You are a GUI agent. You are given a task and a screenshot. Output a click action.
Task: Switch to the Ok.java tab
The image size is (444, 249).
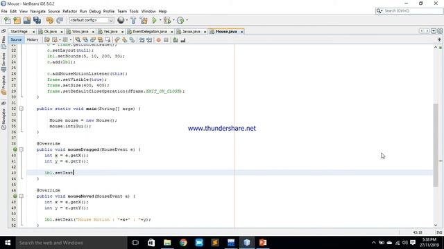click(51, 32)
